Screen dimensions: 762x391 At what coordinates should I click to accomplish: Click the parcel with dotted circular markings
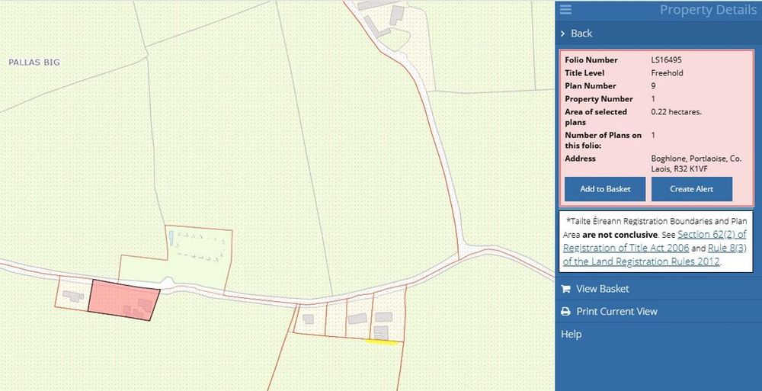click(x=196, y=252)
